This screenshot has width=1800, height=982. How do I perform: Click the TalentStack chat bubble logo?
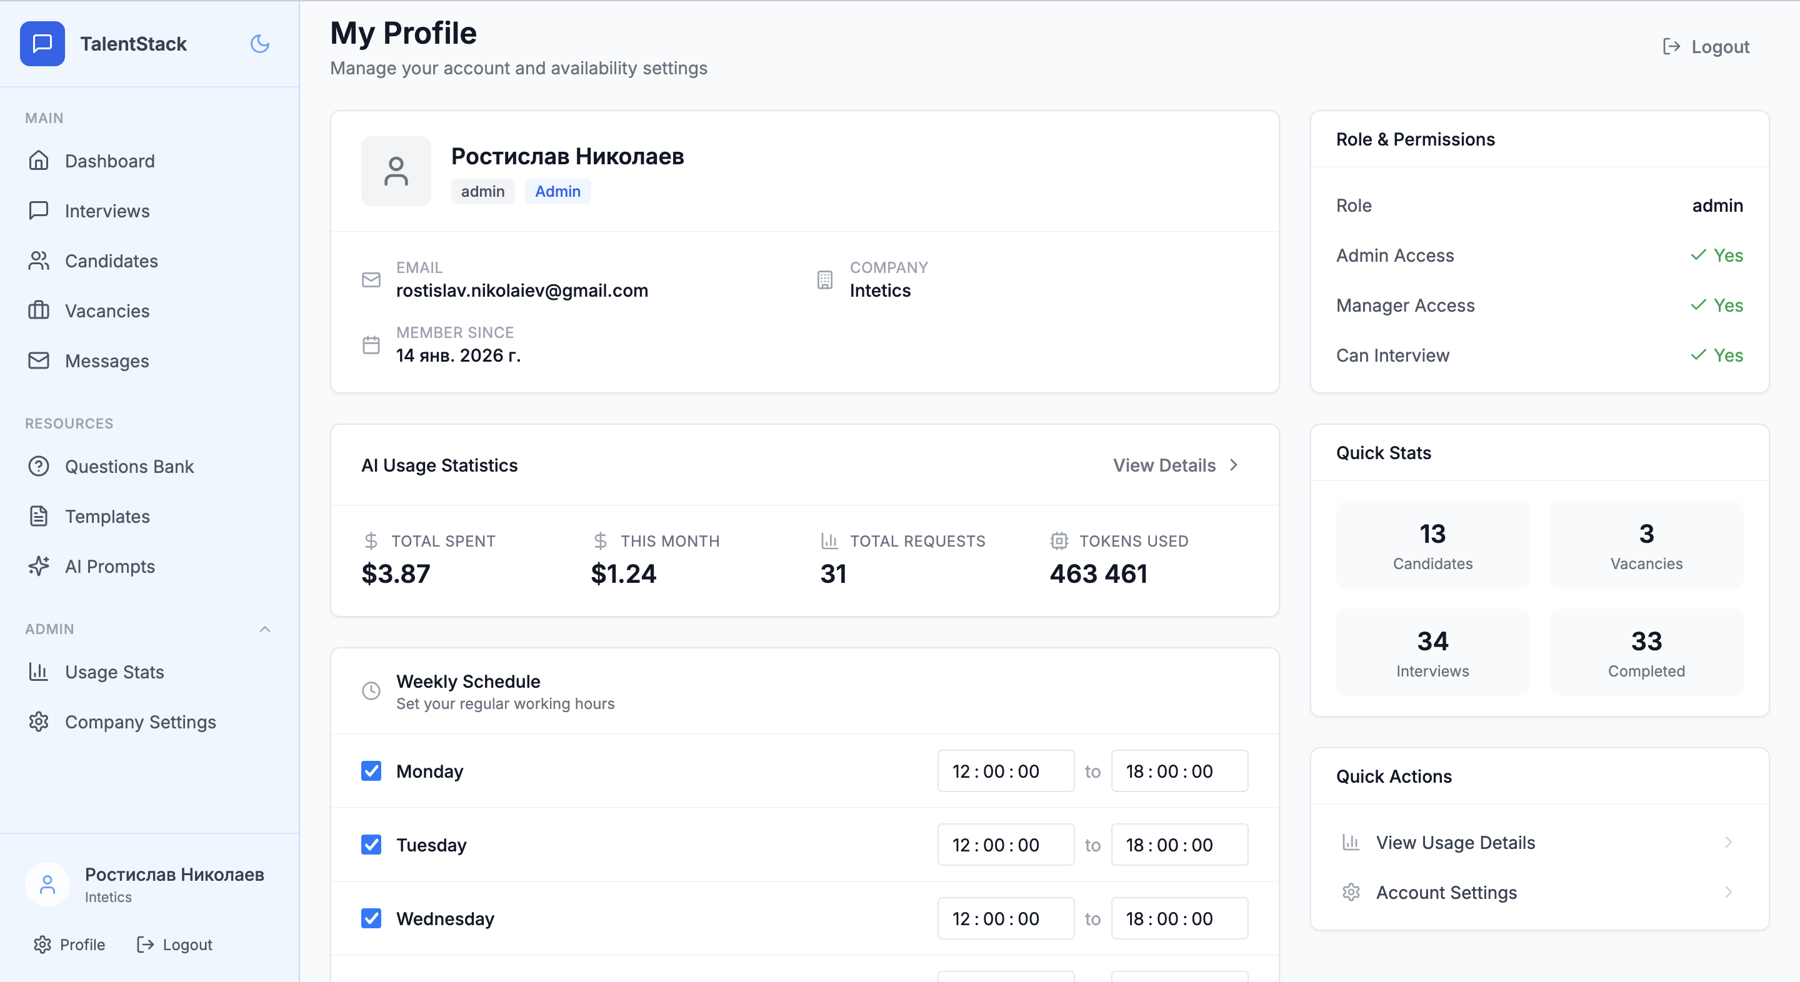coord(42,43)
